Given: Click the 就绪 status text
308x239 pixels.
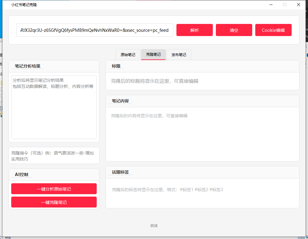Looking at the screenshot, I should [x=154, y=225].
